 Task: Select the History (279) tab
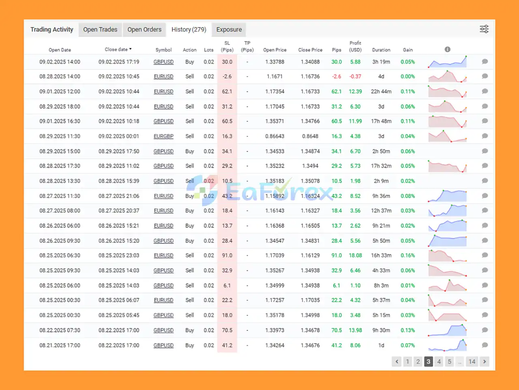click(189, 30)
